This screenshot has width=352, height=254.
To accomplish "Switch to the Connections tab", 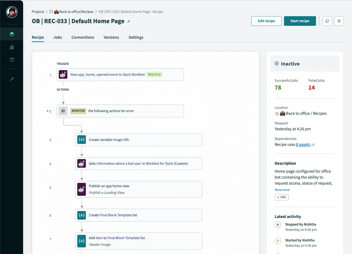I will [x=83, y=37].
